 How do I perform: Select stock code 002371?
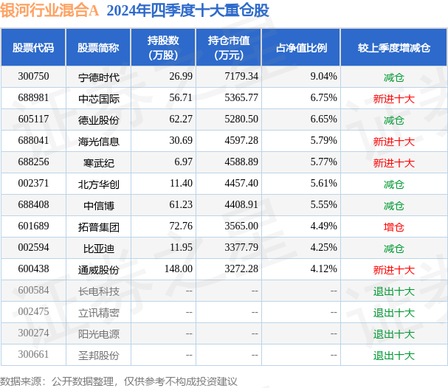(33, 183)
